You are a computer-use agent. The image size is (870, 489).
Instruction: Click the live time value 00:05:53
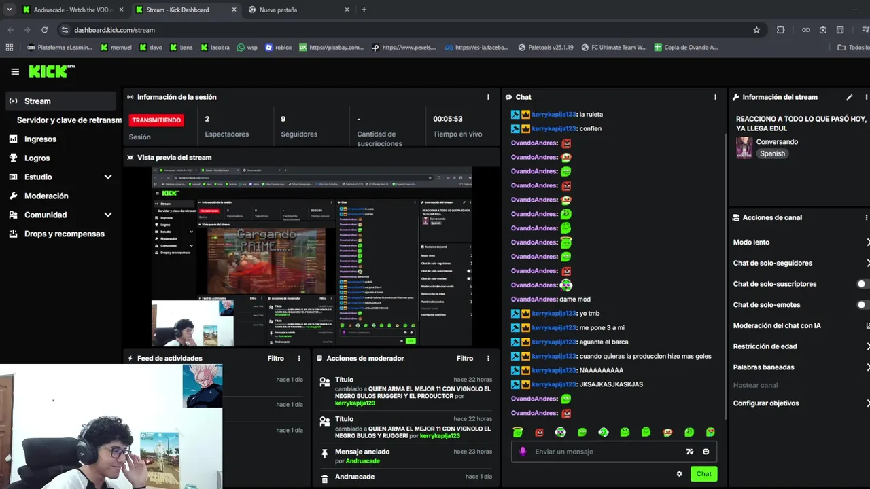coord(448,119)
